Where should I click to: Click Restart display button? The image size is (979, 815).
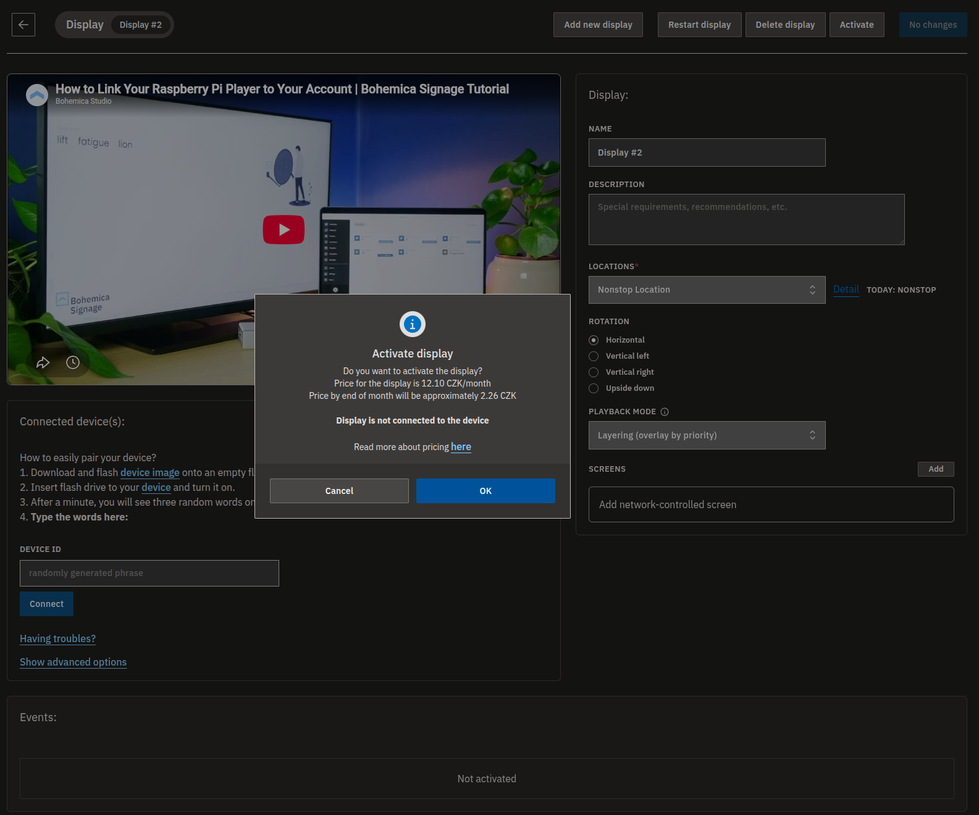[x=699, y=25]
